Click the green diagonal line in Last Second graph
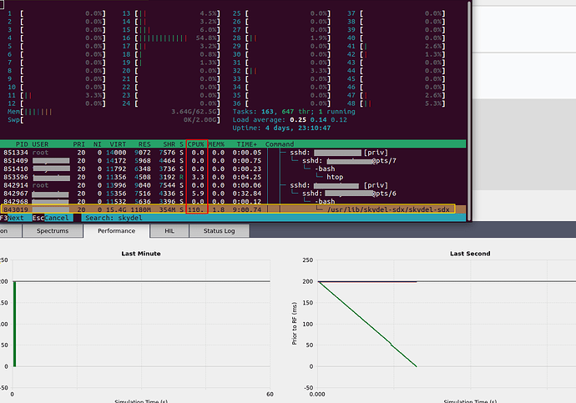Viewport: 576px width, 403px height. pos(367,324)
